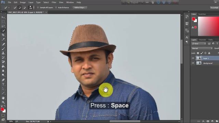Select the Clone Stamp tool

(3, 53)
